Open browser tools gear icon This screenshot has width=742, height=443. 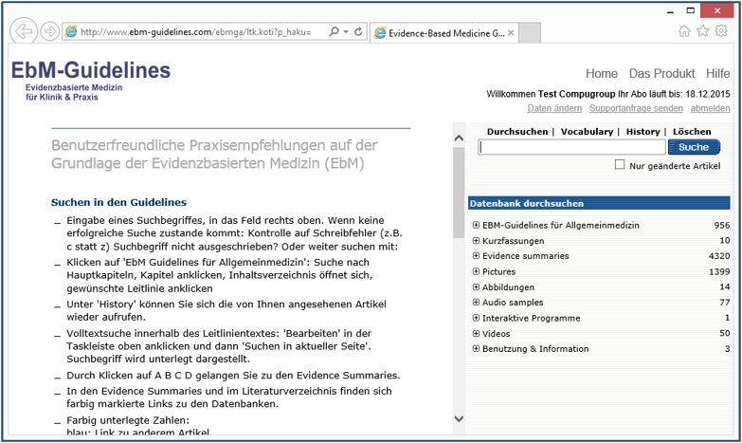tap(721, 31)
